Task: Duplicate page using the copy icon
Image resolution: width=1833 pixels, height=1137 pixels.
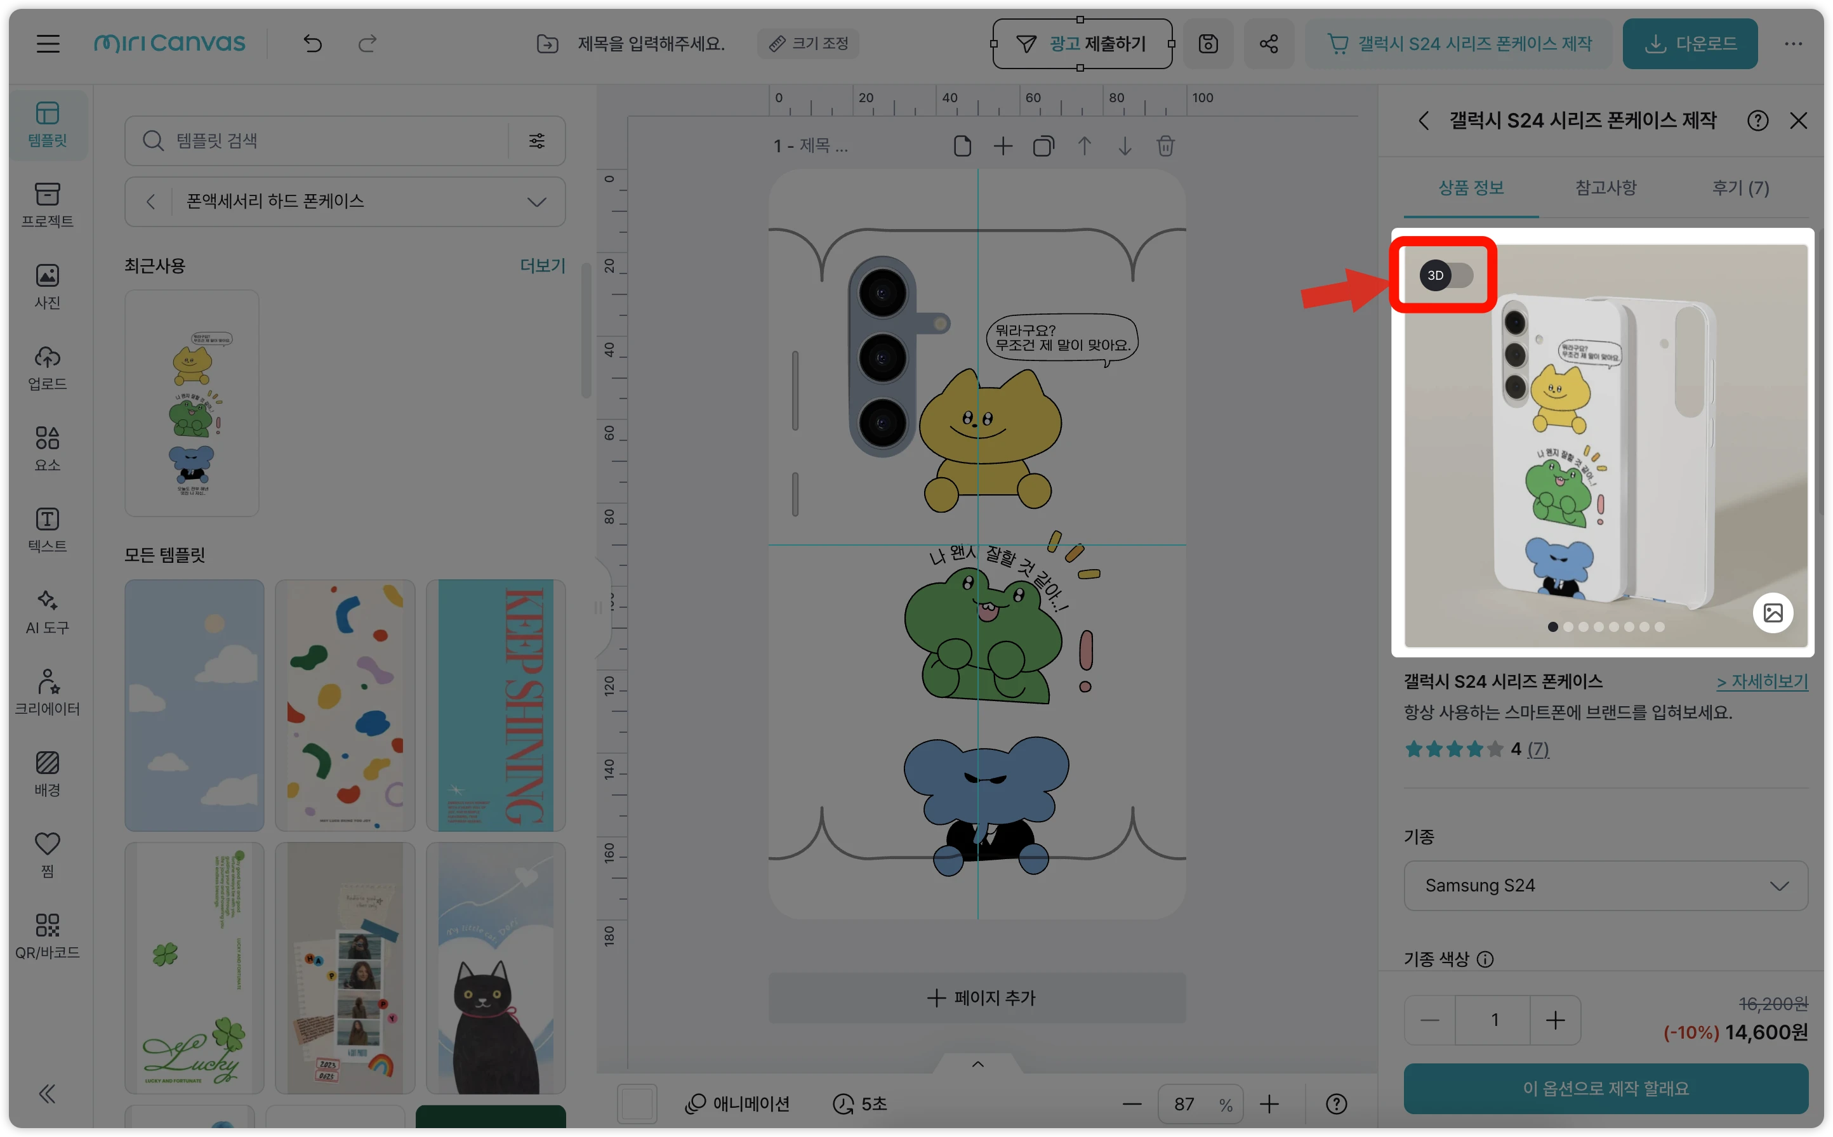Action: pyautogui.click(x=1043, y=146)
